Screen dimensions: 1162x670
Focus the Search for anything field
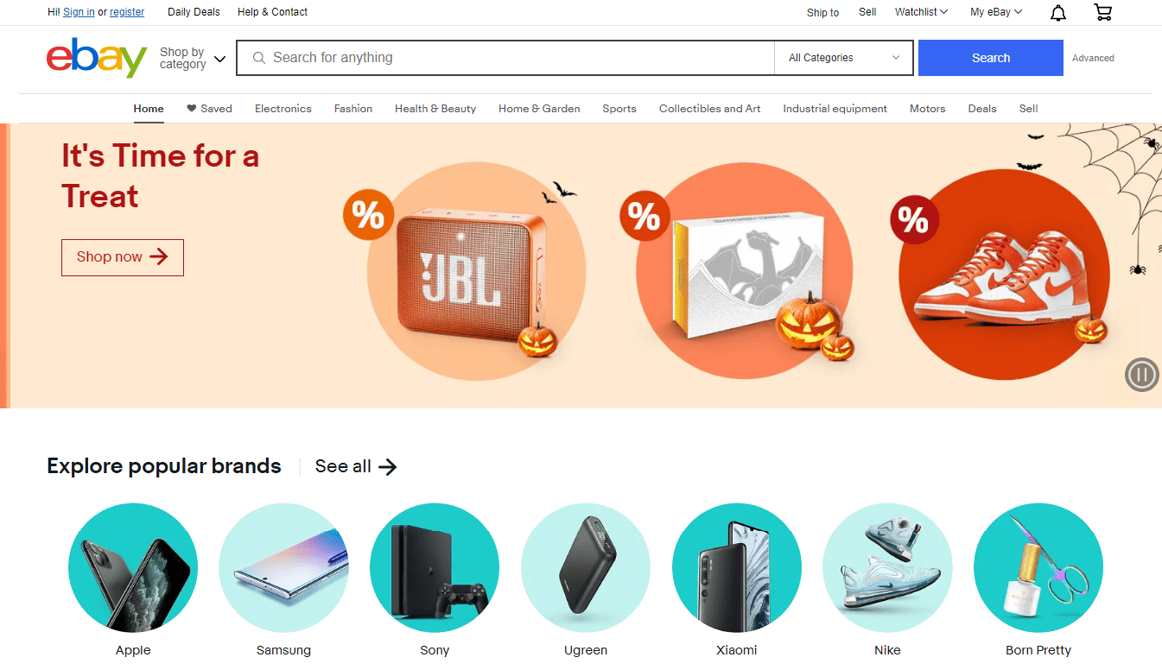tap(505, 58)
